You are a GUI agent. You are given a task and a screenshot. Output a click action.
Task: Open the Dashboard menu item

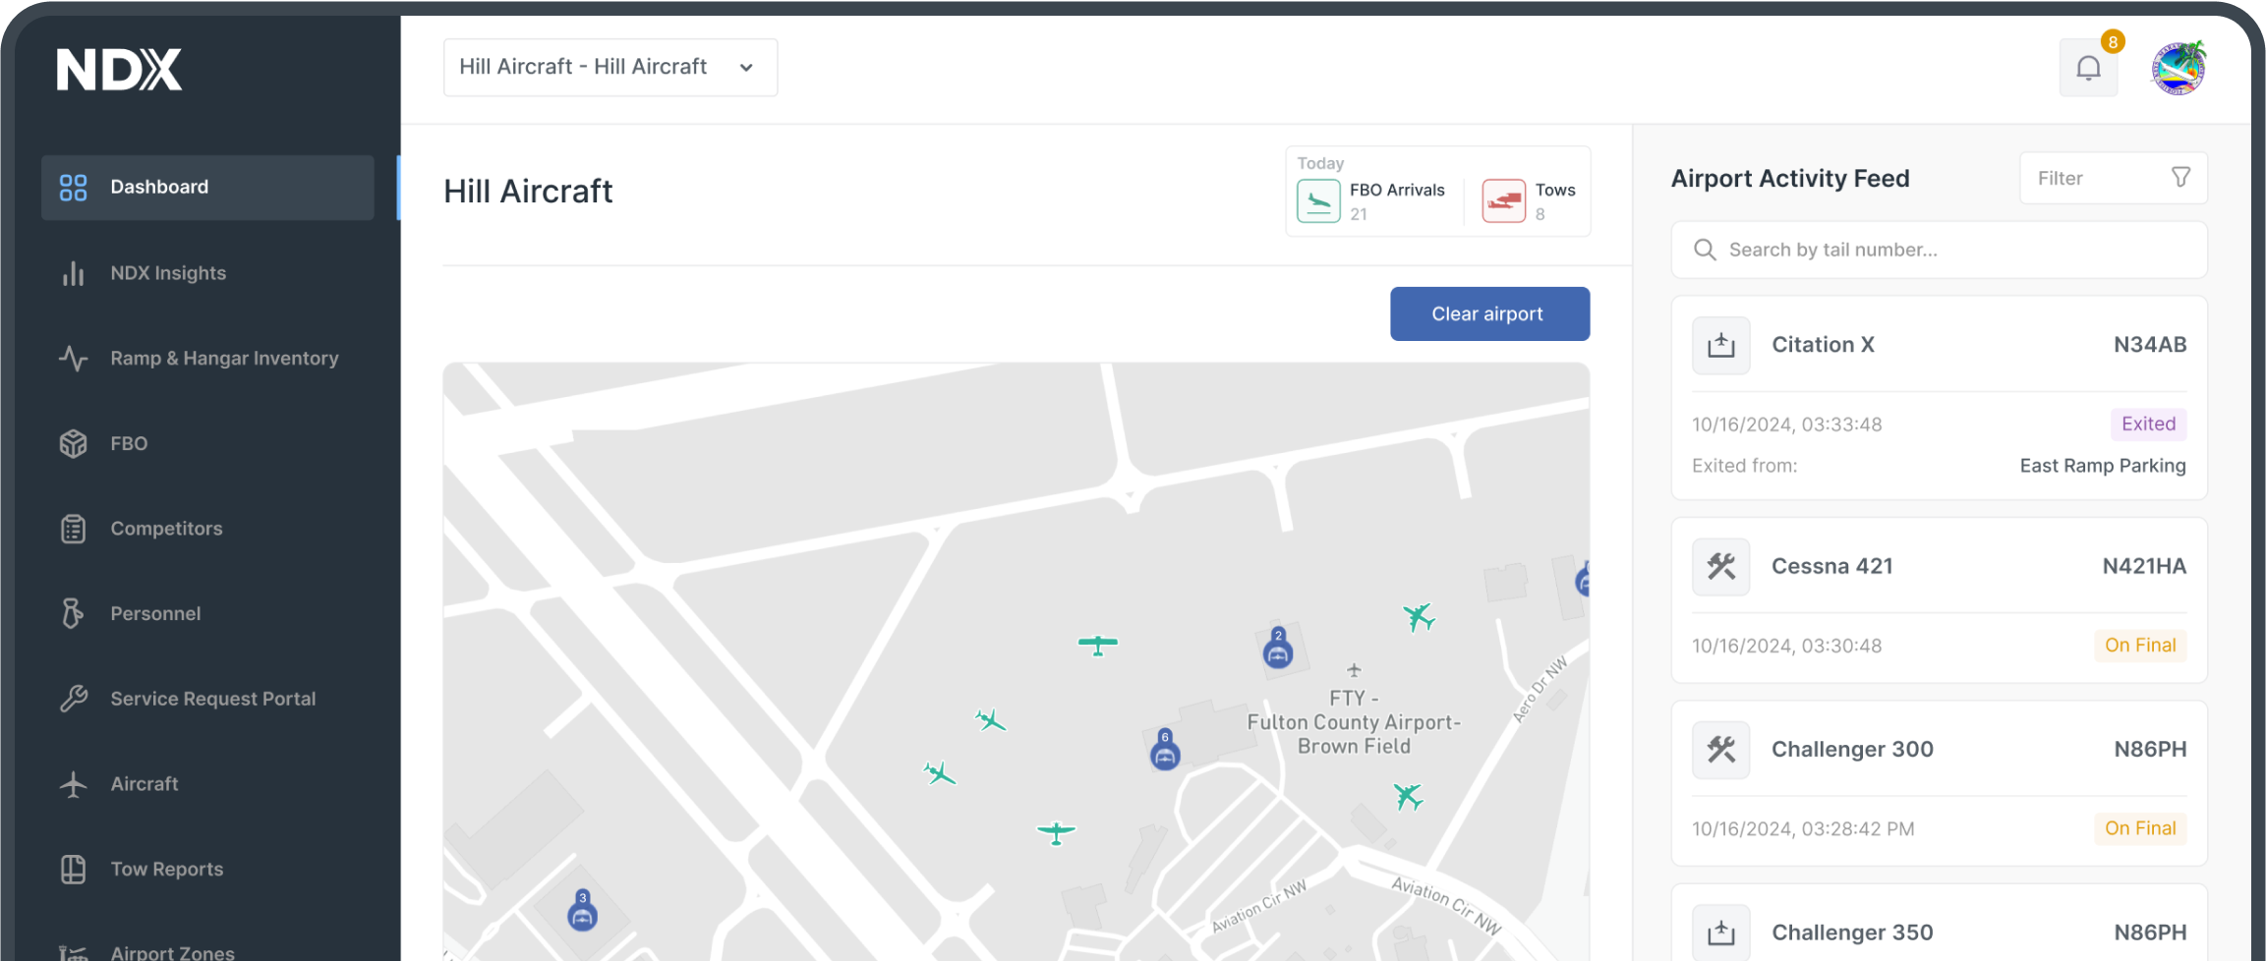point(207,187)
